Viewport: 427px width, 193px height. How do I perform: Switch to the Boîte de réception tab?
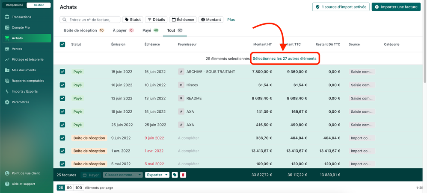click(x=84, y=31)
